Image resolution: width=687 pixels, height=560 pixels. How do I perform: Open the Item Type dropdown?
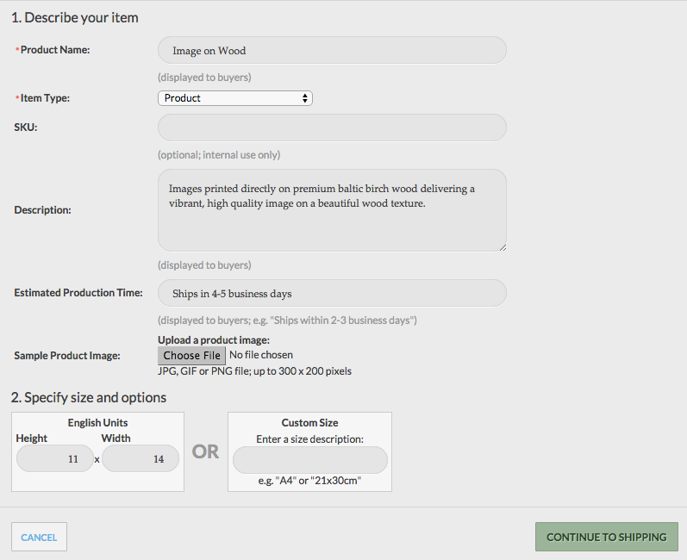pyautogui.click(x=234, y=98)
